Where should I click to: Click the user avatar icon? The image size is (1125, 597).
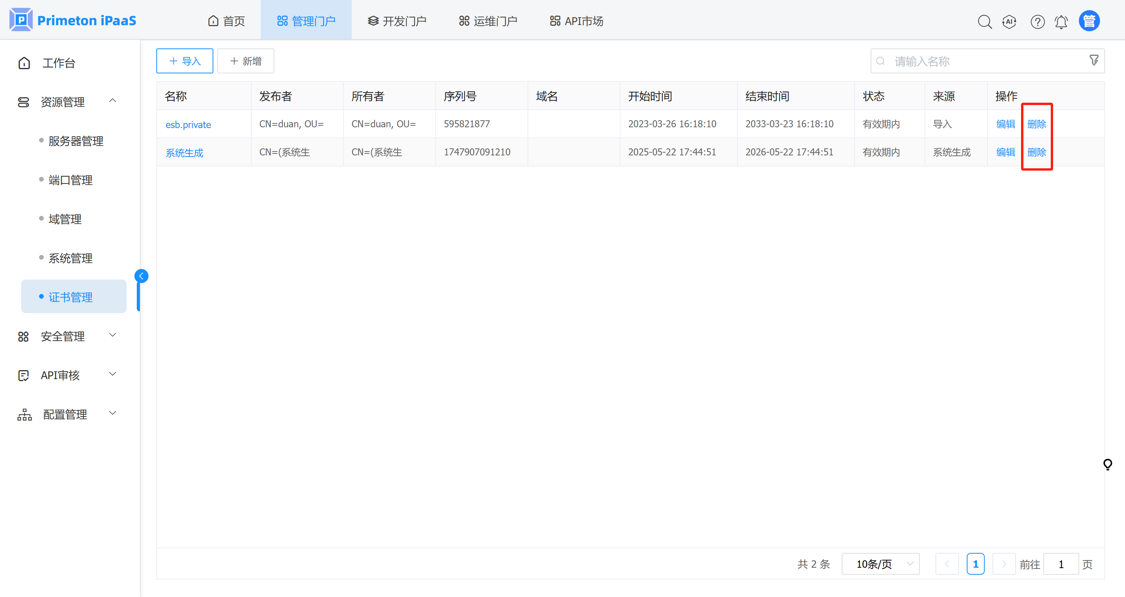coord(1089,21)
